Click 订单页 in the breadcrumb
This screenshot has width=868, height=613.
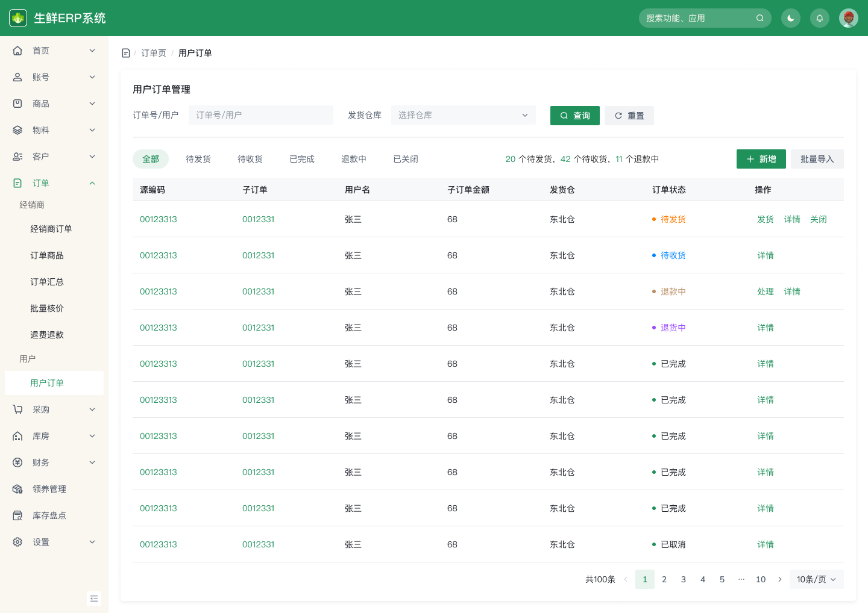(x=154, y=53)
